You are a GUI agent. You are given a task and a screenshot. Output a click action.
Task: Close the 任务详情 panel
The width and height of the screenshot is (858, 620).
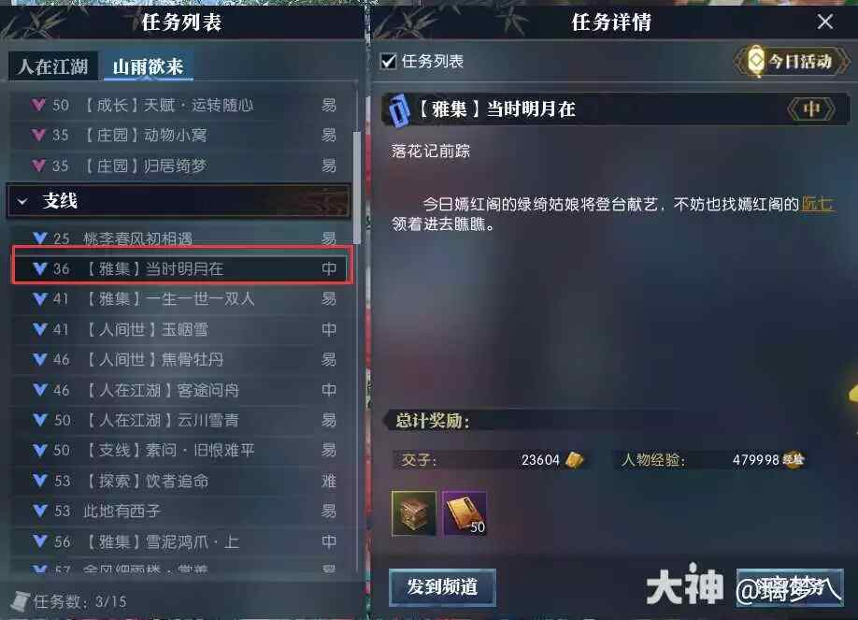pyautogui.click(x=824, y=22)
